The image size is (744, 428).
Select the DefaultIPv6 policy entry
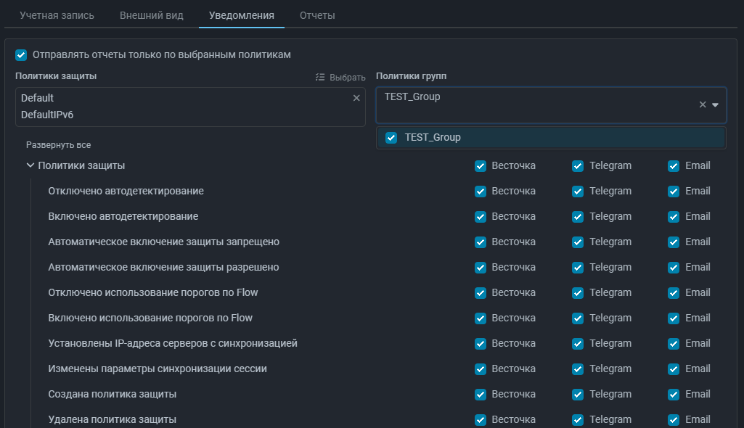point(47,115)
